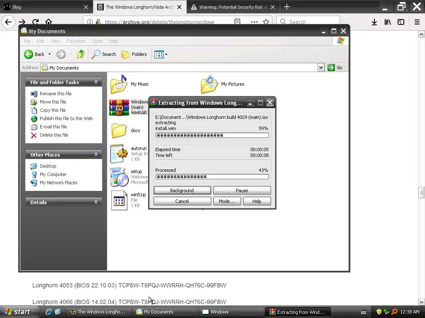Image resolution: width=425 pixels, height=318 pixels.
Task: Launch Internet Explorer from Quick Launch
Action: coord(49,312)
